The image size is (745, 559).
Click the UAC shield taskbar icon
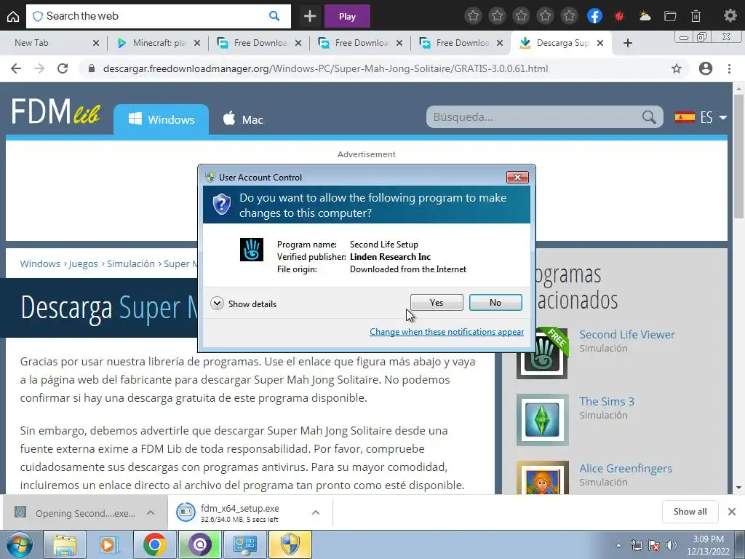coord(290,544)
